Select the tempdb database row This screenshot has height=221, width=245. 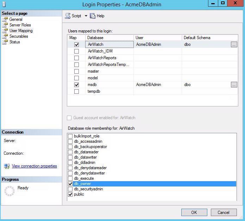(153, 91)
